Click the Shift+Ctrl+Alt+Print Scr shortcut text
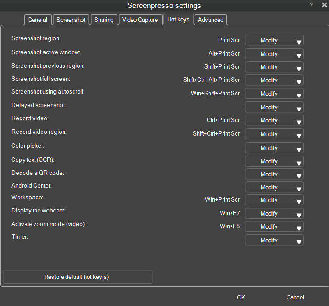Viewport: 329px width, 306px height. point(211,80)
